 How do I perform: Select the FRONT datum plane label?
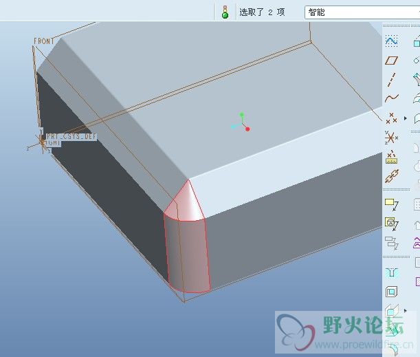coord(44,41)
